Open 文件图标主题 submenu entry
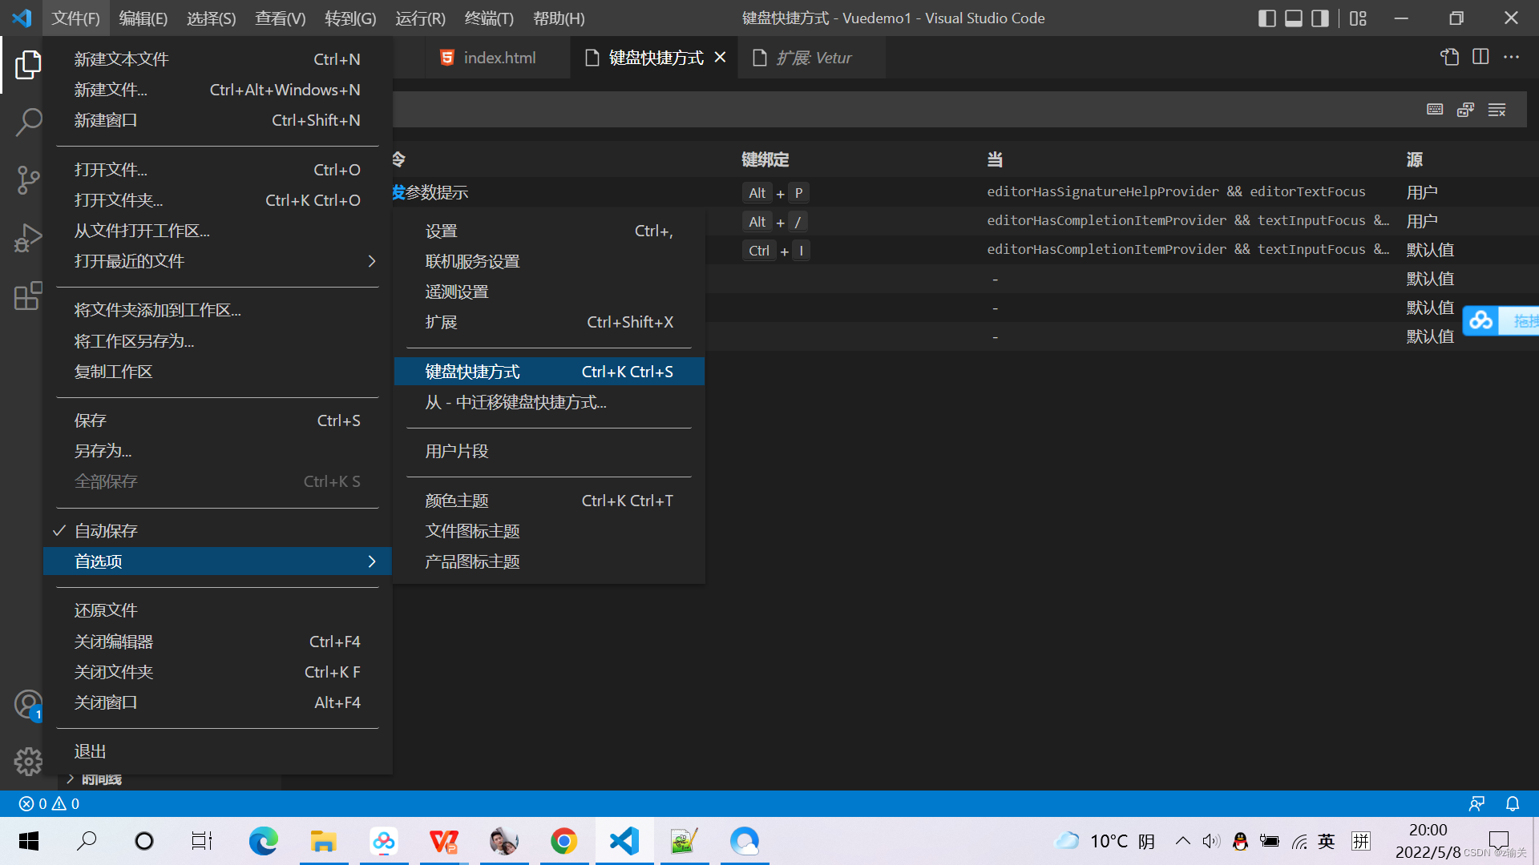Viewport: 1539px width, 865px height. pos(549,531)
